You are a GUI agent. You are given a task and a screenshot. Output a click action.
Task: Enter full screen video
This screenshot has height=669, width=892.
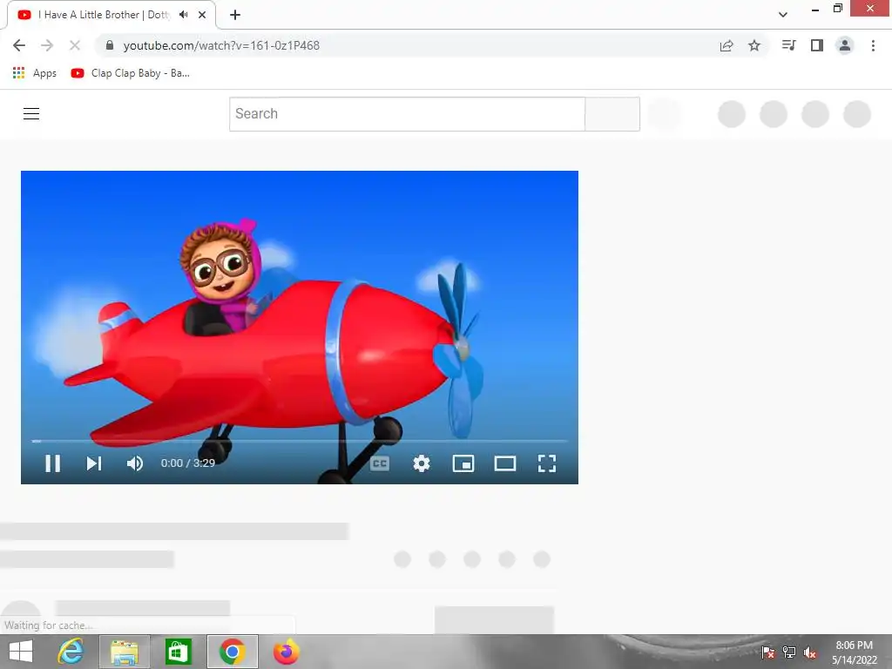tap(547, 463)
